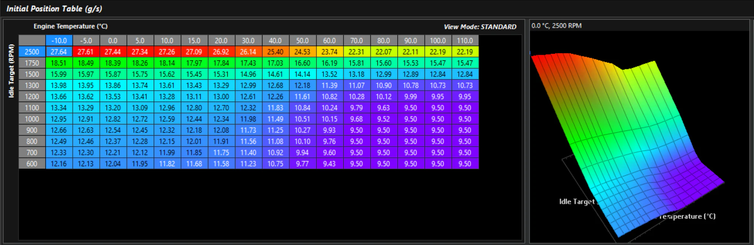This screenshot has width=754, height=245.
Task: Click the yellow cell 23.74
Action: point(330,52)
